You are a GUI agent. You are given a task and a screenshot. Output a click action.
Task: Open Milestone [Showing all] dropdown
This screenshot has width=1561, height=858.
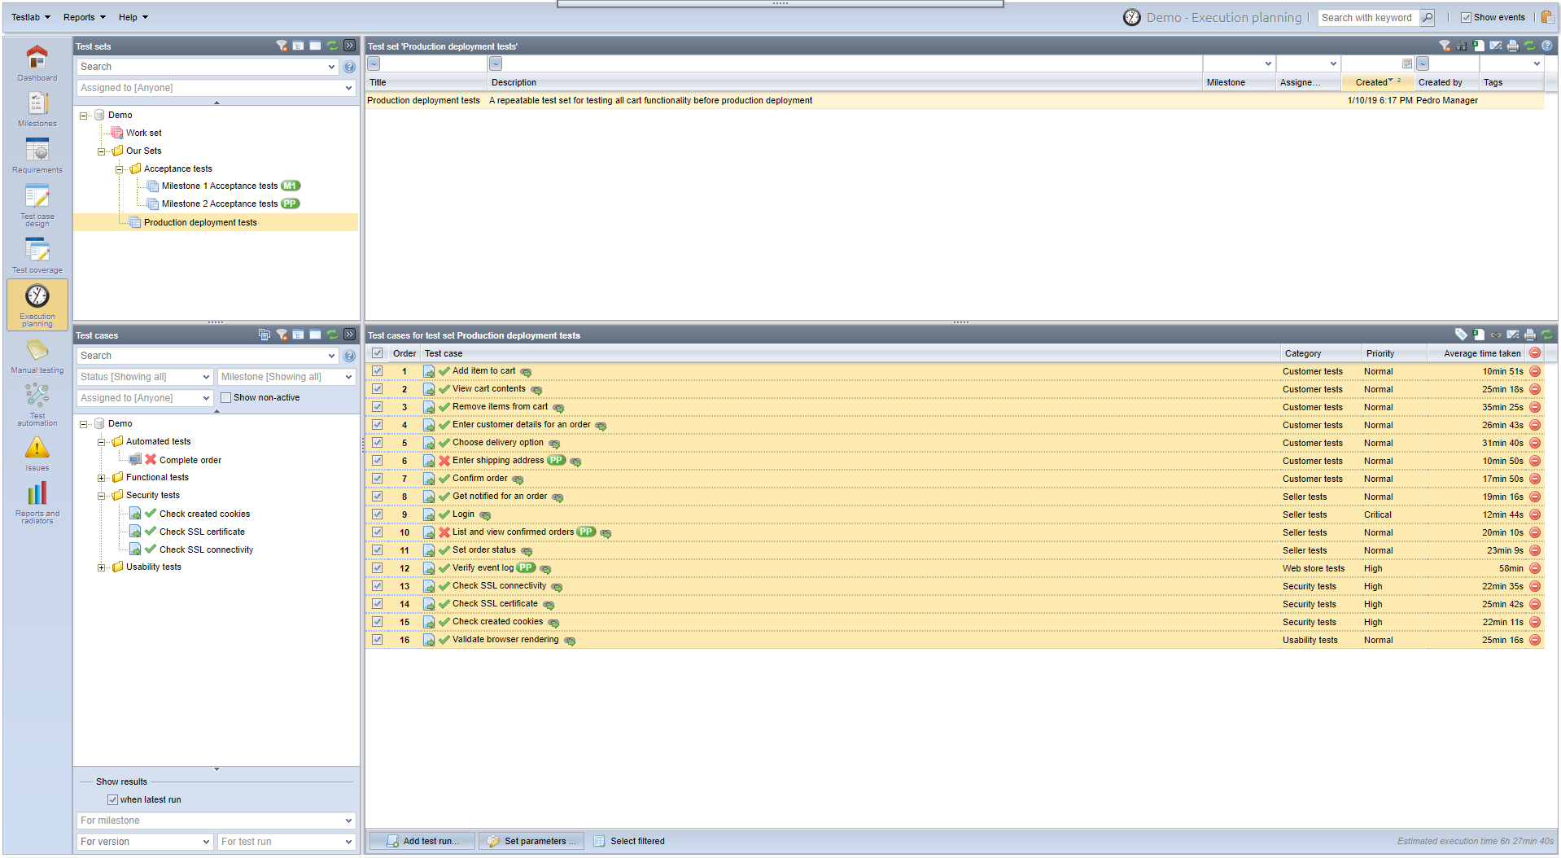point(286,377)
